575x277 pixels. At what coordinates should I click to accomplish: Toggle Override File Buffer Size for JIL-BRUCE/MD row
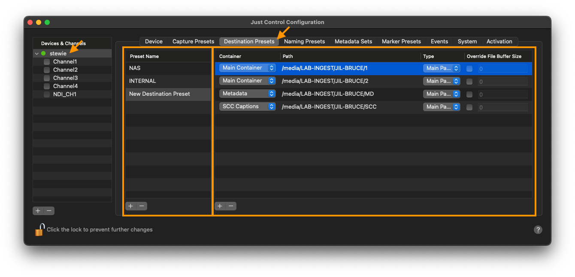coord(469,94)
